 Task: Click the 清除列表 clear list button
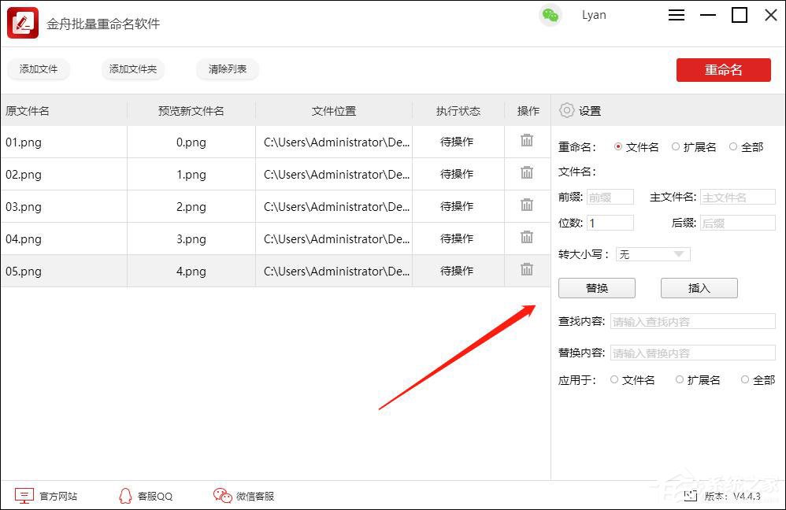pyautogui.click(x=227, y=69)
